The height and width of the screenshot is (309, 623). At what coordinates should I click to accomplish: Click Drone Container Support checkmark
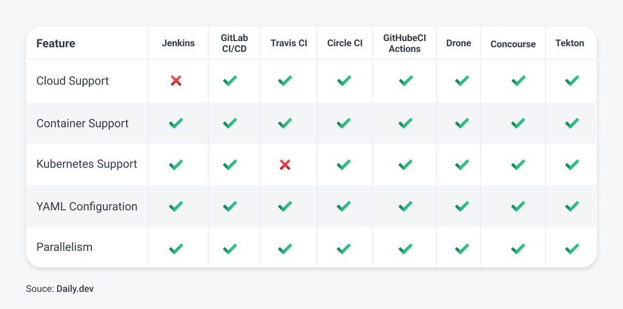pos(462,124)
